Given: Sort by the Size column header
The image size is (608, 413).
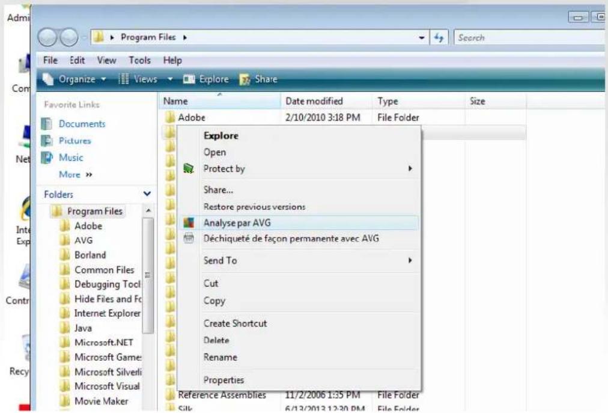Looking at the screenshot, I should pos(495,101).
